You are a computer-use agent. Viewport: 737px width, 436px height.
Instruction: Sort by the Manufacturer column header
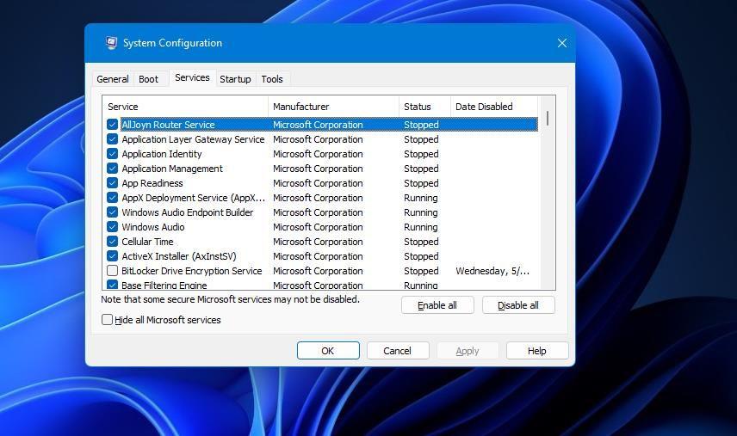333,107
